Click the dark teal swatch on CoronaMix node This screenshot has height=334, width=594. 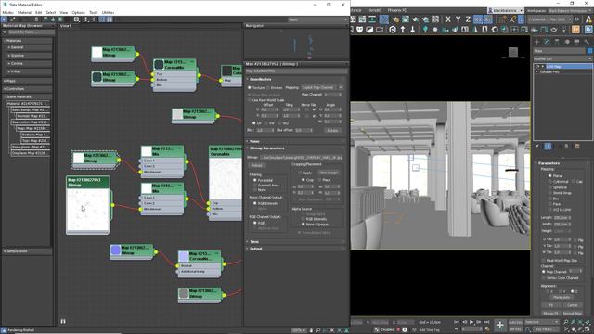point(159,64)
